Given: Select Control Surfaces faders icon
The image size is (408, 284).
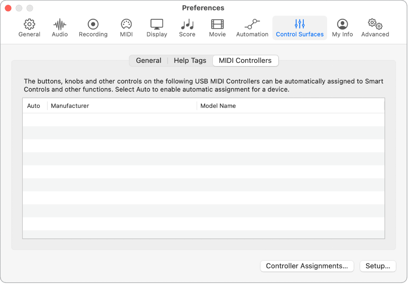Looking at the screenshot, I should coord(300,24).
